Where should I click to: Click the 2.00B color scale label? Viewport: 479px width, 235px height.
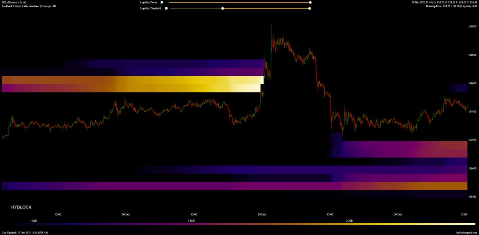[x=349, y=220]
